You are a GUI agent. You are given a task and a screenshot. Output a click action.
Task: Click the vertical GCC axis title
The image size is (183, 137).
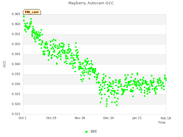pyautogui.click(x=4, y=64)
